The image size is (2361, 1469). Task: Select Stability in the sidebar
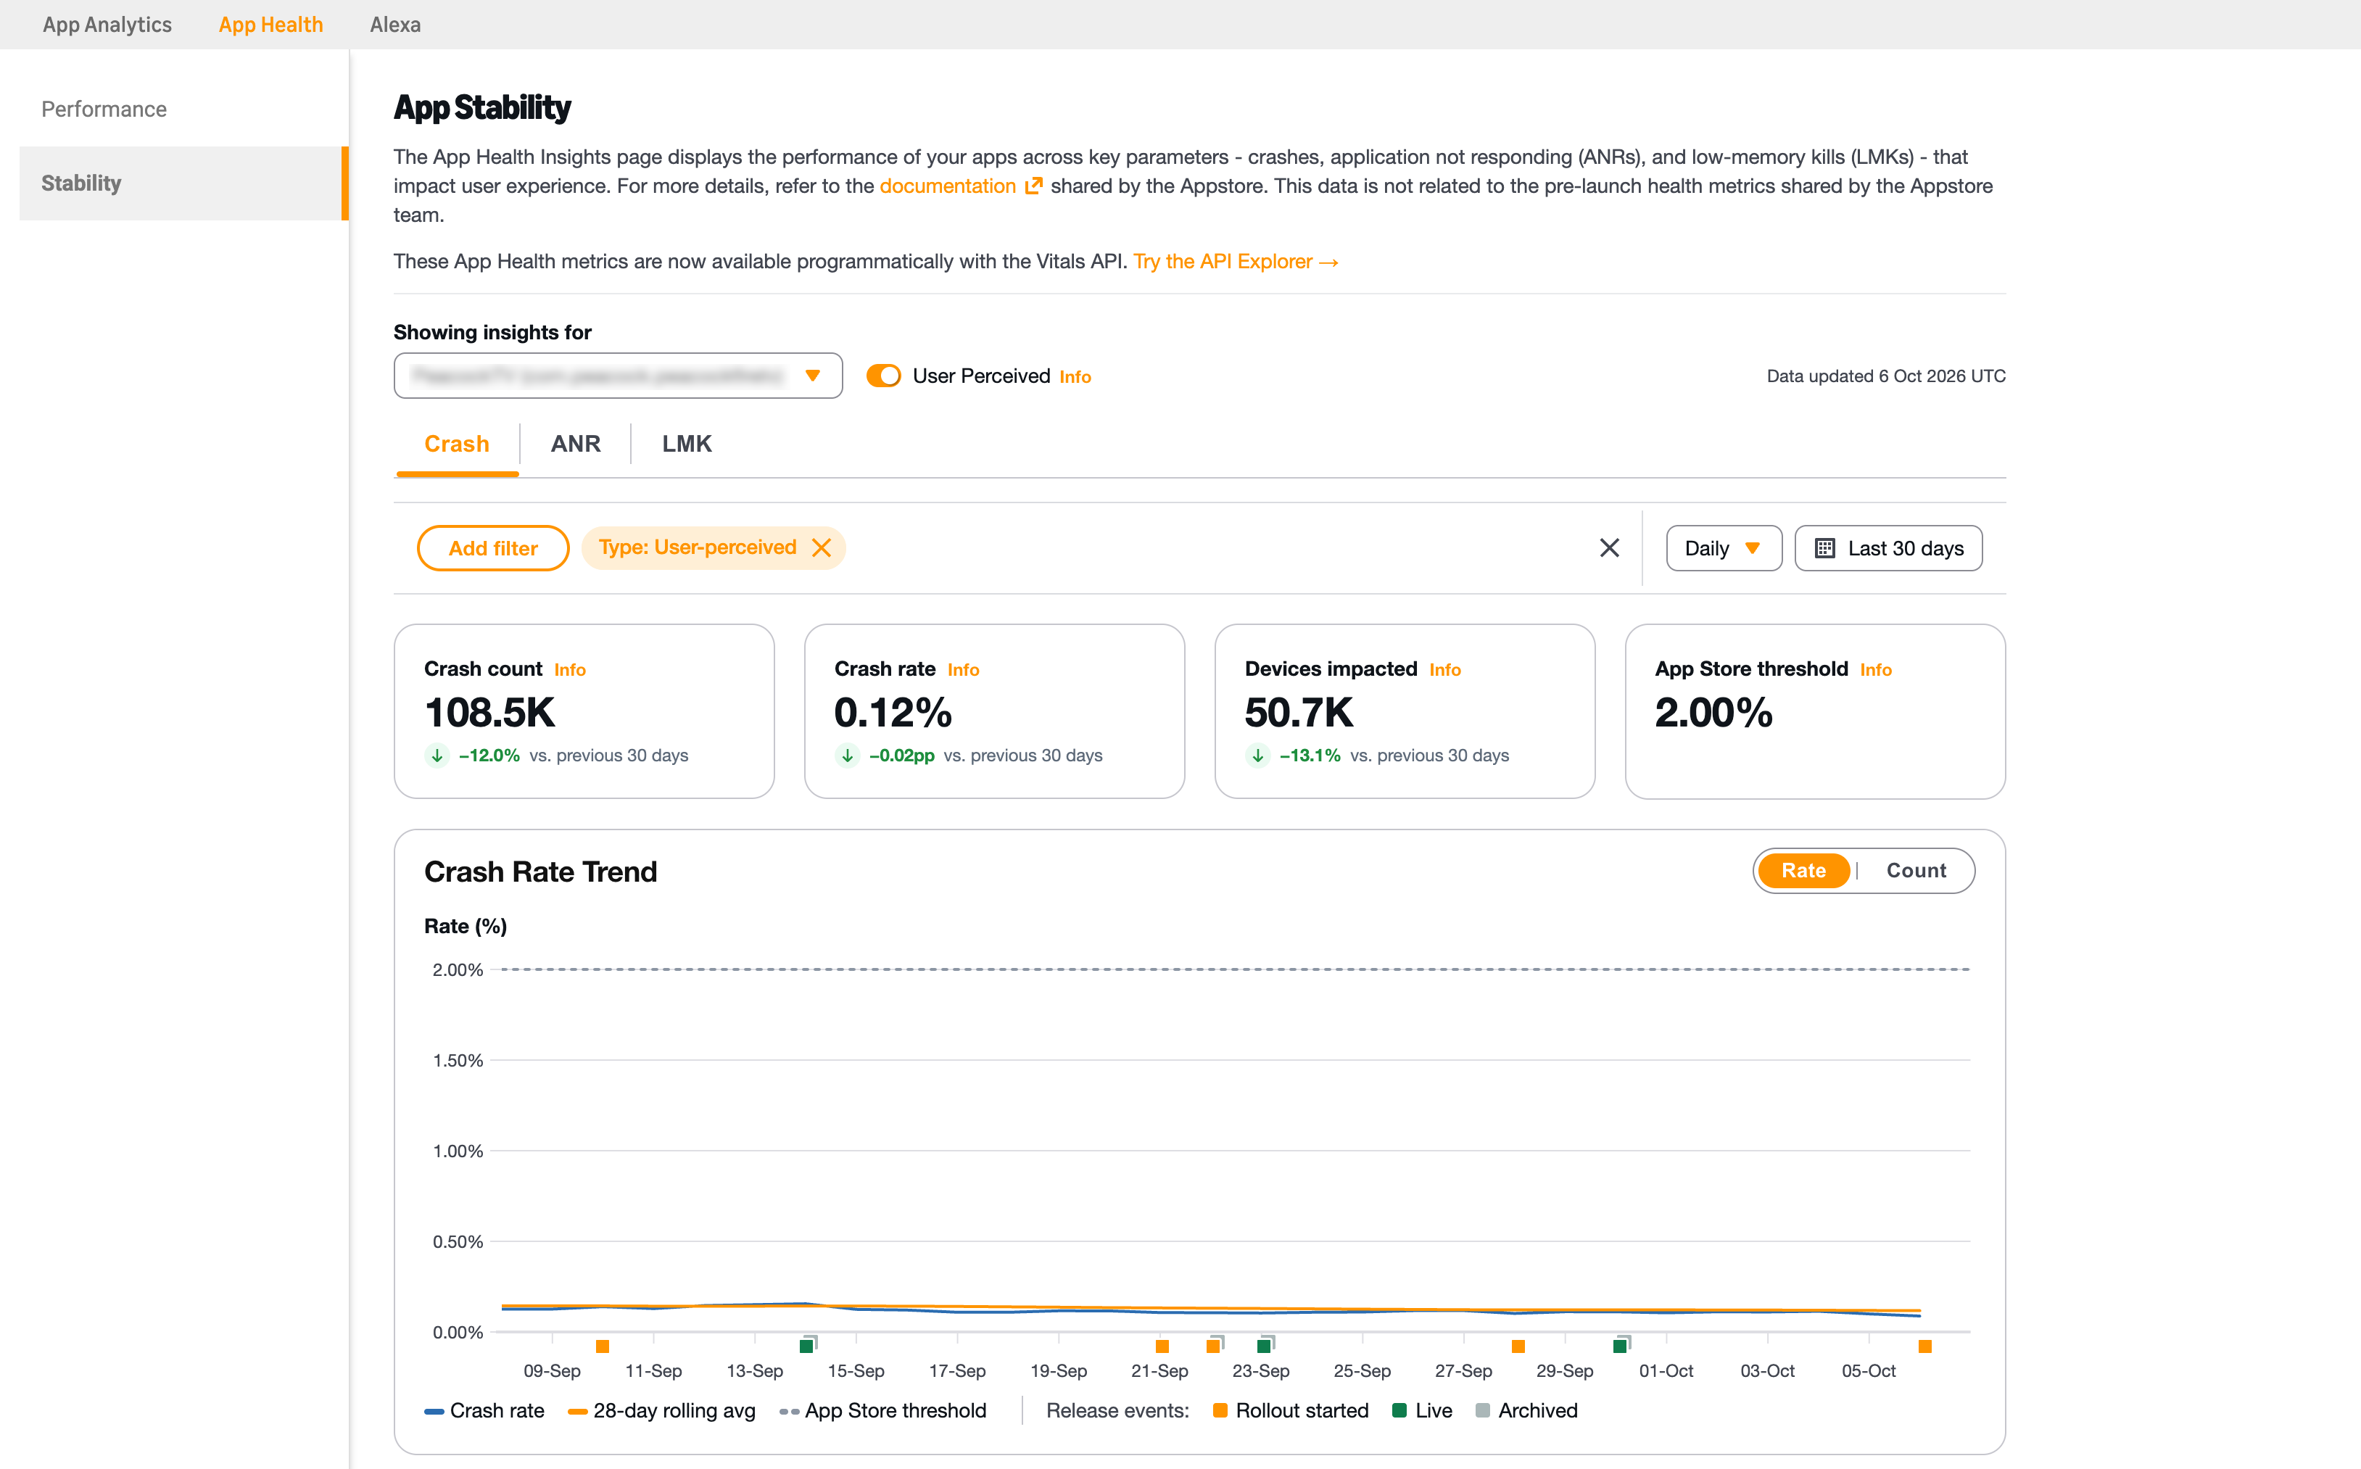click(183, 183)
